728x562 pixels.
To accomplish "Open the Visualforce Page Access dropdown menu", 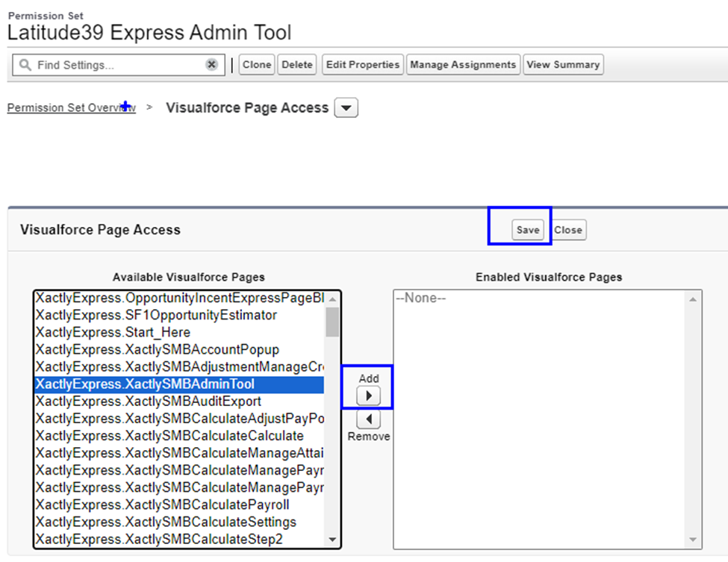I will [346, 107].
